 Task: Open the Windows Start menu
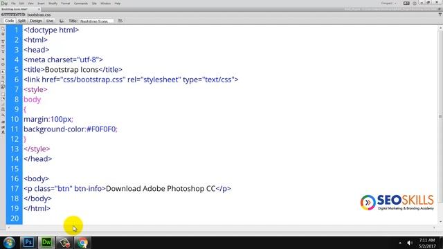click(9, 243)
